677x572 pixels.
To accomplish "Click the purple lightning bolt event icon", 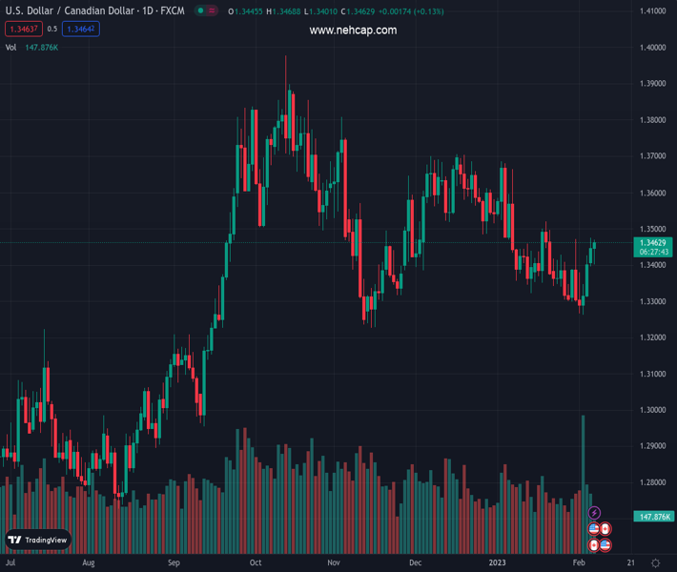I will pos(594,514).
